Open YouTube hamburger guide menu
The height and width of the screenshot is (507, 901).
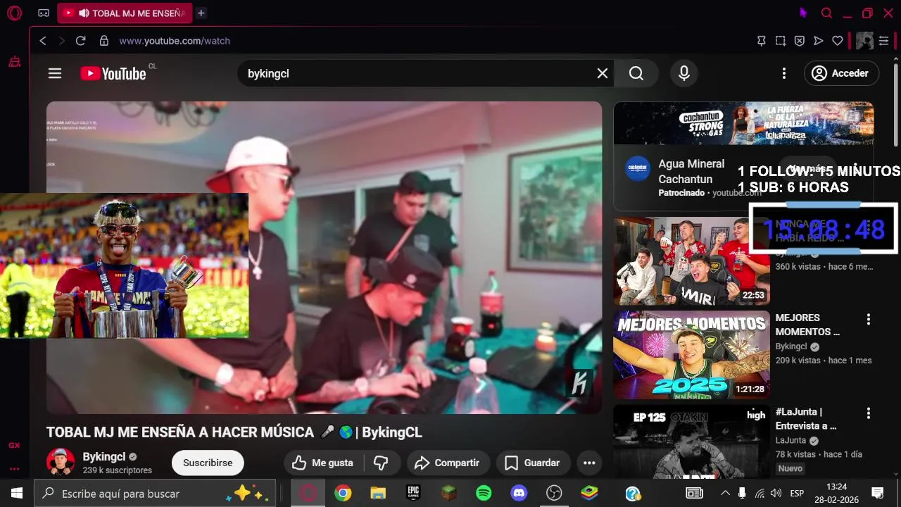[55, 73]
